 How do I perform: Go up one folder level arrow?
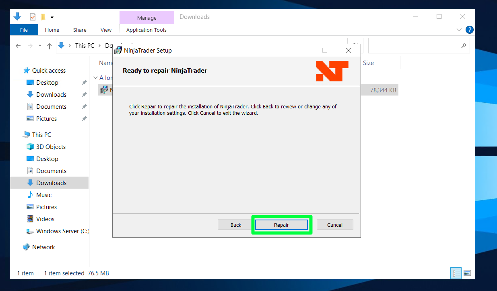[49, 46]
